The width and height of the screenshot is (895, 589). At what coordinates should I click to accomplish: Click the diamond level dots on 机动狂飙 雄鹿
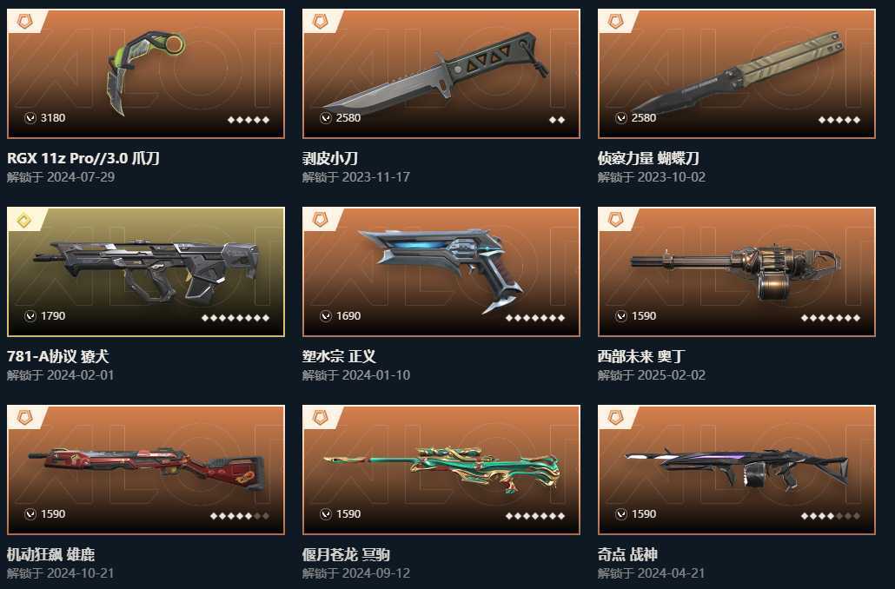coord(240,515)
